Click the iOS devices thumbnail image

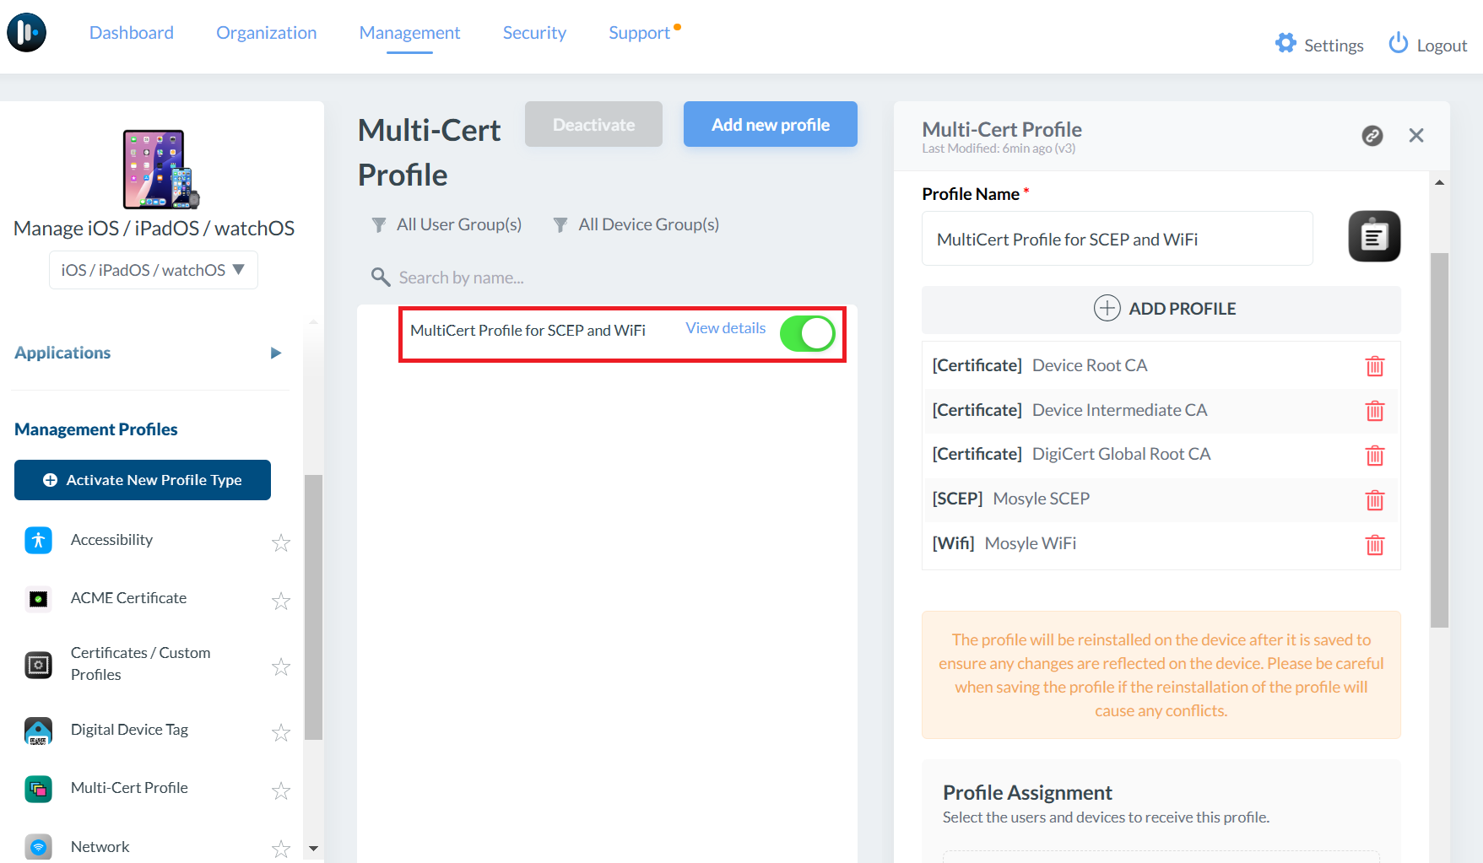(161, 169)
